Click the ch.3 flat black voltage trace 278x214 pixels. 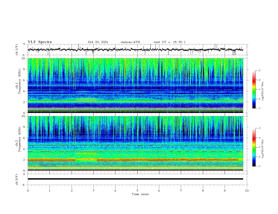[x=135, y=179]
